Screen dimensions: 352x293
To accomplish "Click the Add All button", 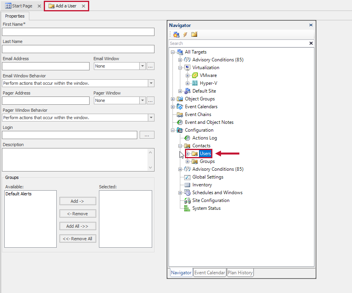I will tap(77, 226).
